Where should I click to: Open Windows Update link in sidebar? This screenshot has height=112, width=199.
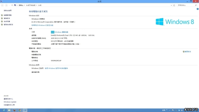(10, 102)
